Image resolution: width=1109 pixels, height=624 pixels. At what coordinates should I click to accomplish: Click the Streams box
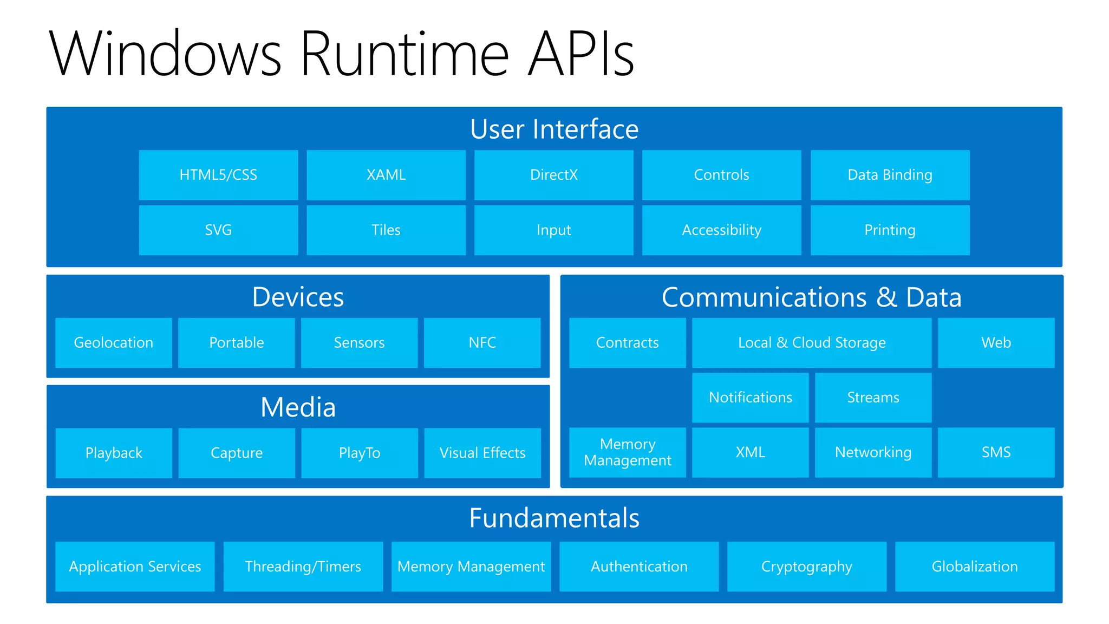pos(873,398)
